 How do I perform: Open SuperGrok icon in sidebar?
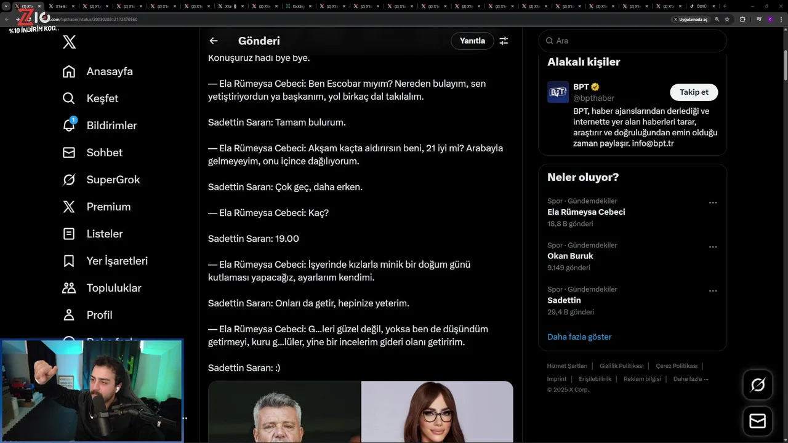pyautogui.click(x=69, y=180)
